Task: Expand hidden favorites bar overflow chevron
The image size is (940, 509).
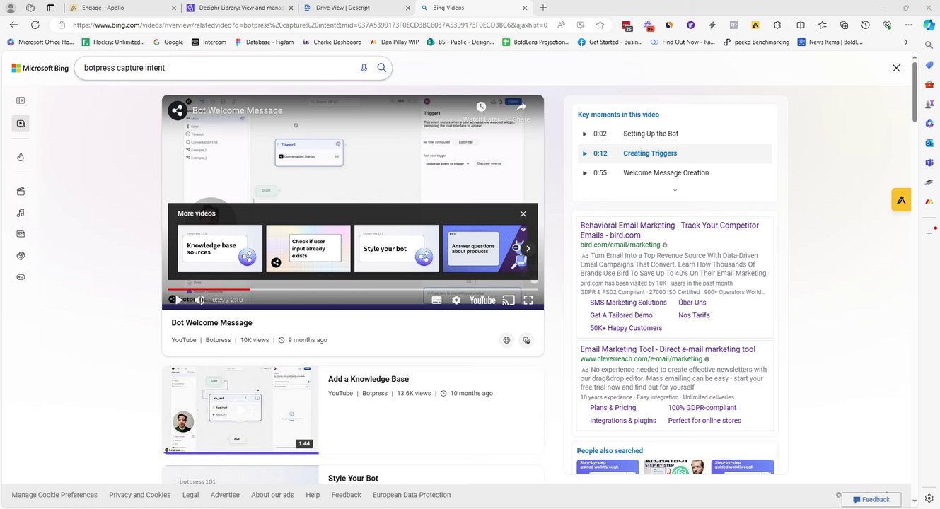Action: click(906, 42)
